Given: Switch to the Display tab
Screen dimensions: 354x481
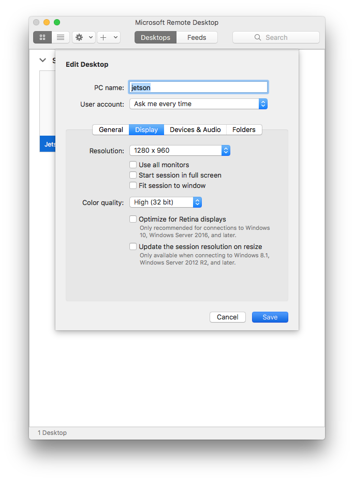Looking at the screenshot, I should click(x=146, y=130).
